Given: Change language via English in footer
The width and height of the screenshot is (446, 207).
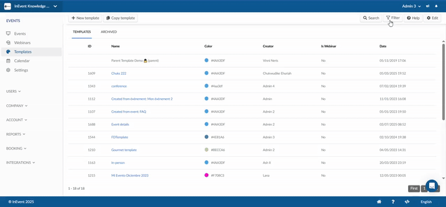Looking at the screenshot, I should [426, 202].
